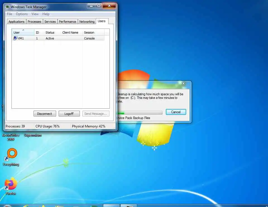Sort the list by User column header
Image resolution: width=268 pixels, height=207 pixels.
click(23, 32)
